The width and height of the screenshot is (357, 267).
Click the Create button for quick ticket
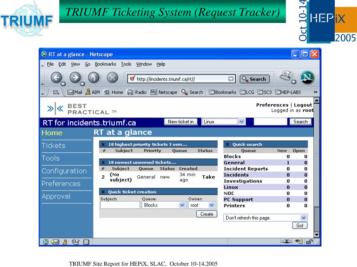pos(207,214)
